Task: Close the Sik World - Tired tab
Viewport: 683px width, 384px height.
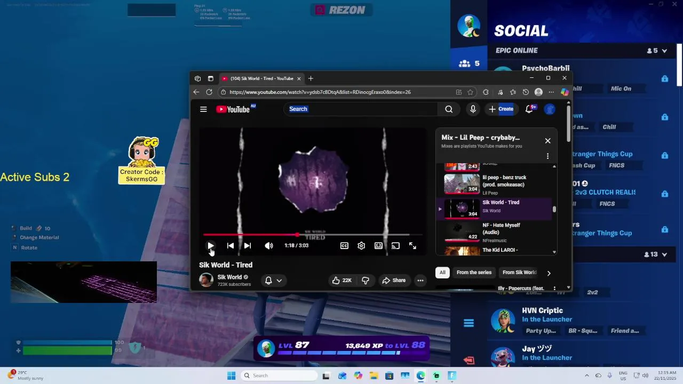Action: click(299, 78)
